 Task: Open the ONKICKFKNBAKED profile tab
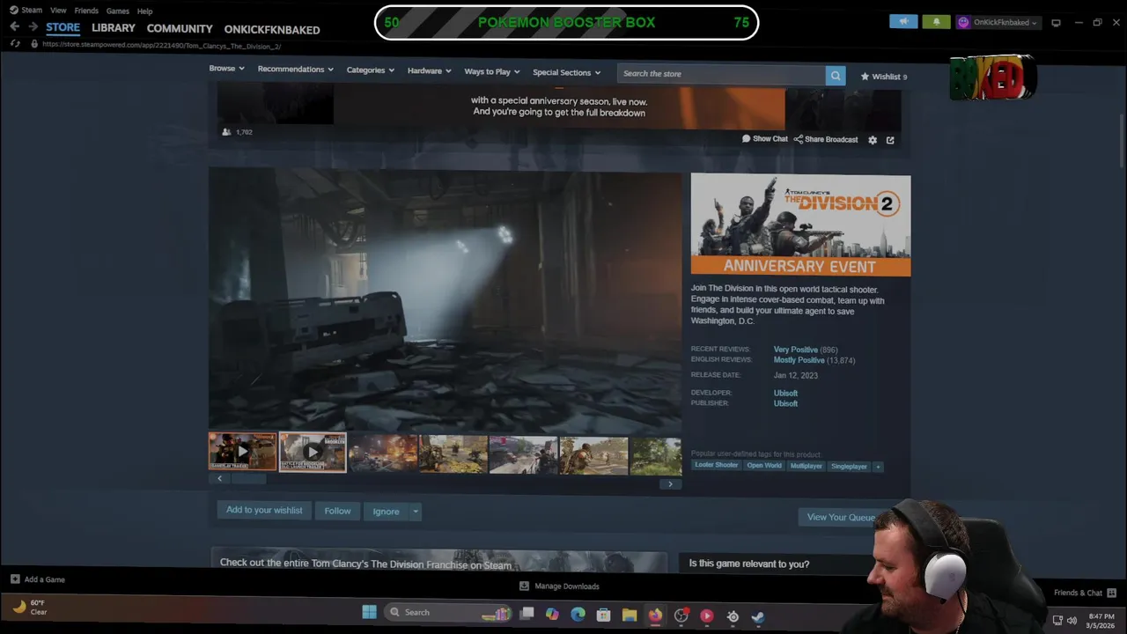click(272, 30)
